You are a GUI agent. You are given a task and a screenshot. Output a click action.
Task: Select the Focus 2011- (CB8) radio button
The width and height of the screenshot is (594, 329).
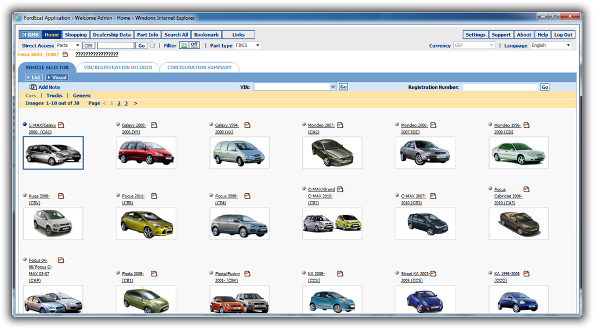pos(118,195)
